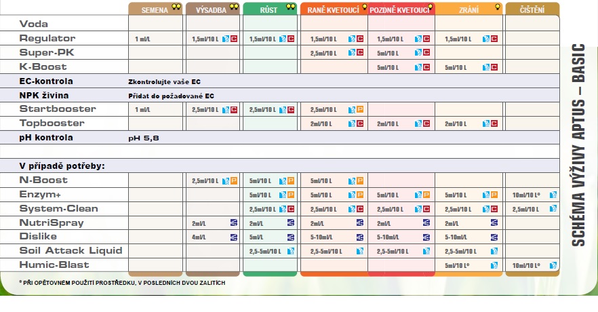Click the blue watering icon in N-Boost row under Raně kvetoucí
Viewport: 598px width, 312px height.
click(352, 181)
